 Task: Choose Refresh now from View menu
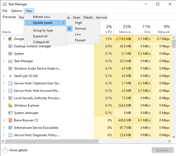click(45, 17)
